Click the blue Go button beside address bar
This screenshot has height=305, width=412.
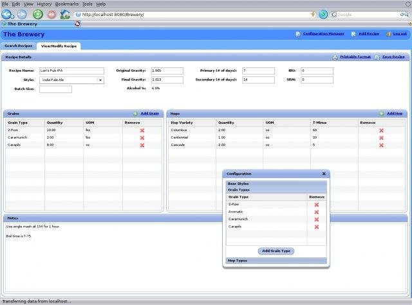click(323, 14)
